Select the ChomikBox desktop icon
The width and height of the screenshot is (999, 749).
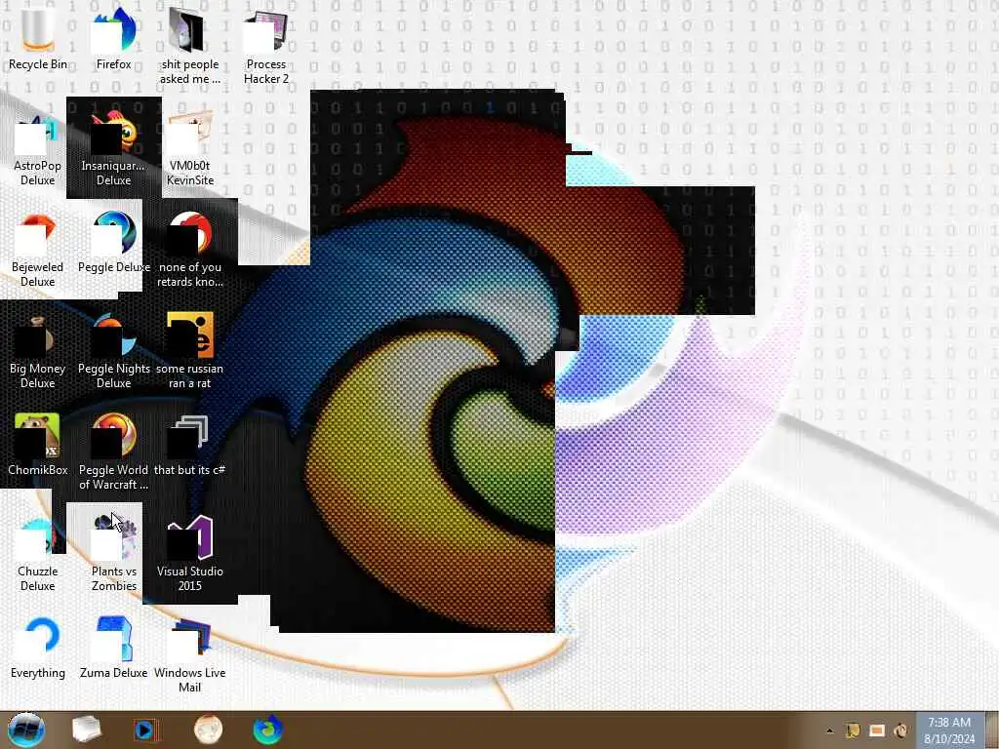click(x=38, y=445)
